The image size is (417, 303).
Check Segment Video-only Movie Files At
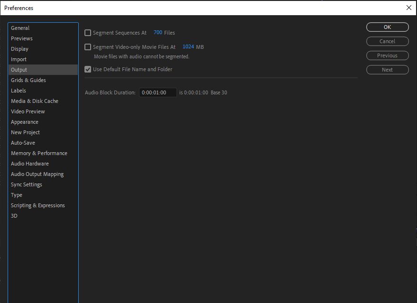(x=88, y=47)
